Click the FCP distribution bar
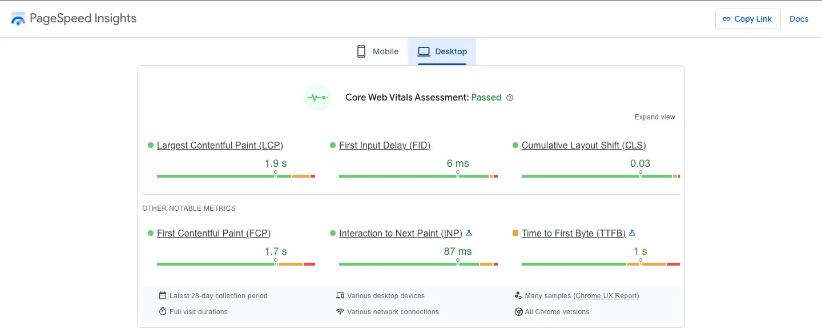This screenshot has width=822, height=329. 236,264
